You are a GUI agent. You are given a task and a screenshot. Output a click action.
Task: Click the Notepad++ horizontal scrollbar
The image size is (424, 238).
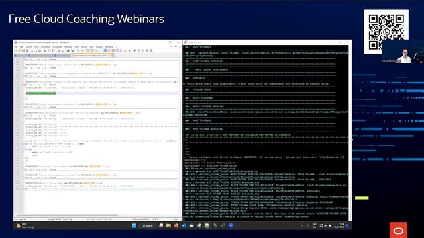68,215
